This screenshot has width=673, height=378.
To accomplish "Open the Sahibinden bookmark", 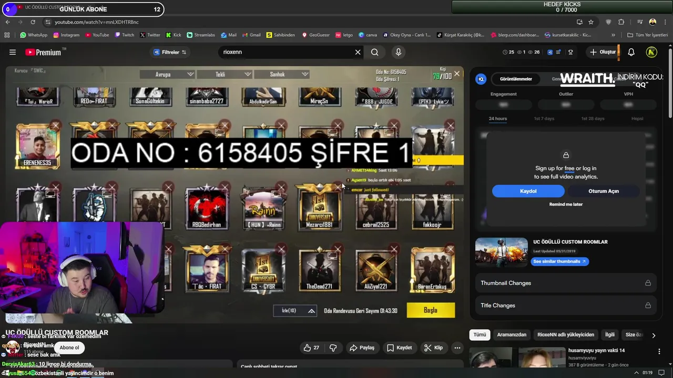I will pyautogui.click(x=281, y=35).
